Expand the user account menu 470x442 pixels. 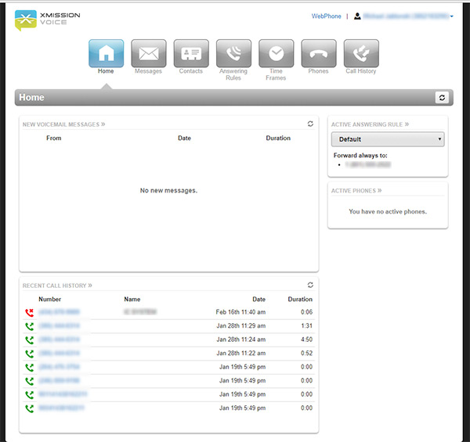pos(403,16)
